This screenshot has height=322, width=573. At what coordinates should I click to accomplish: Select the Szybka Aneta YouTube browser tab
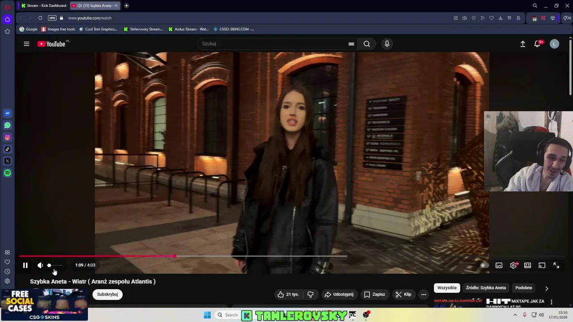tap(95, 5)
